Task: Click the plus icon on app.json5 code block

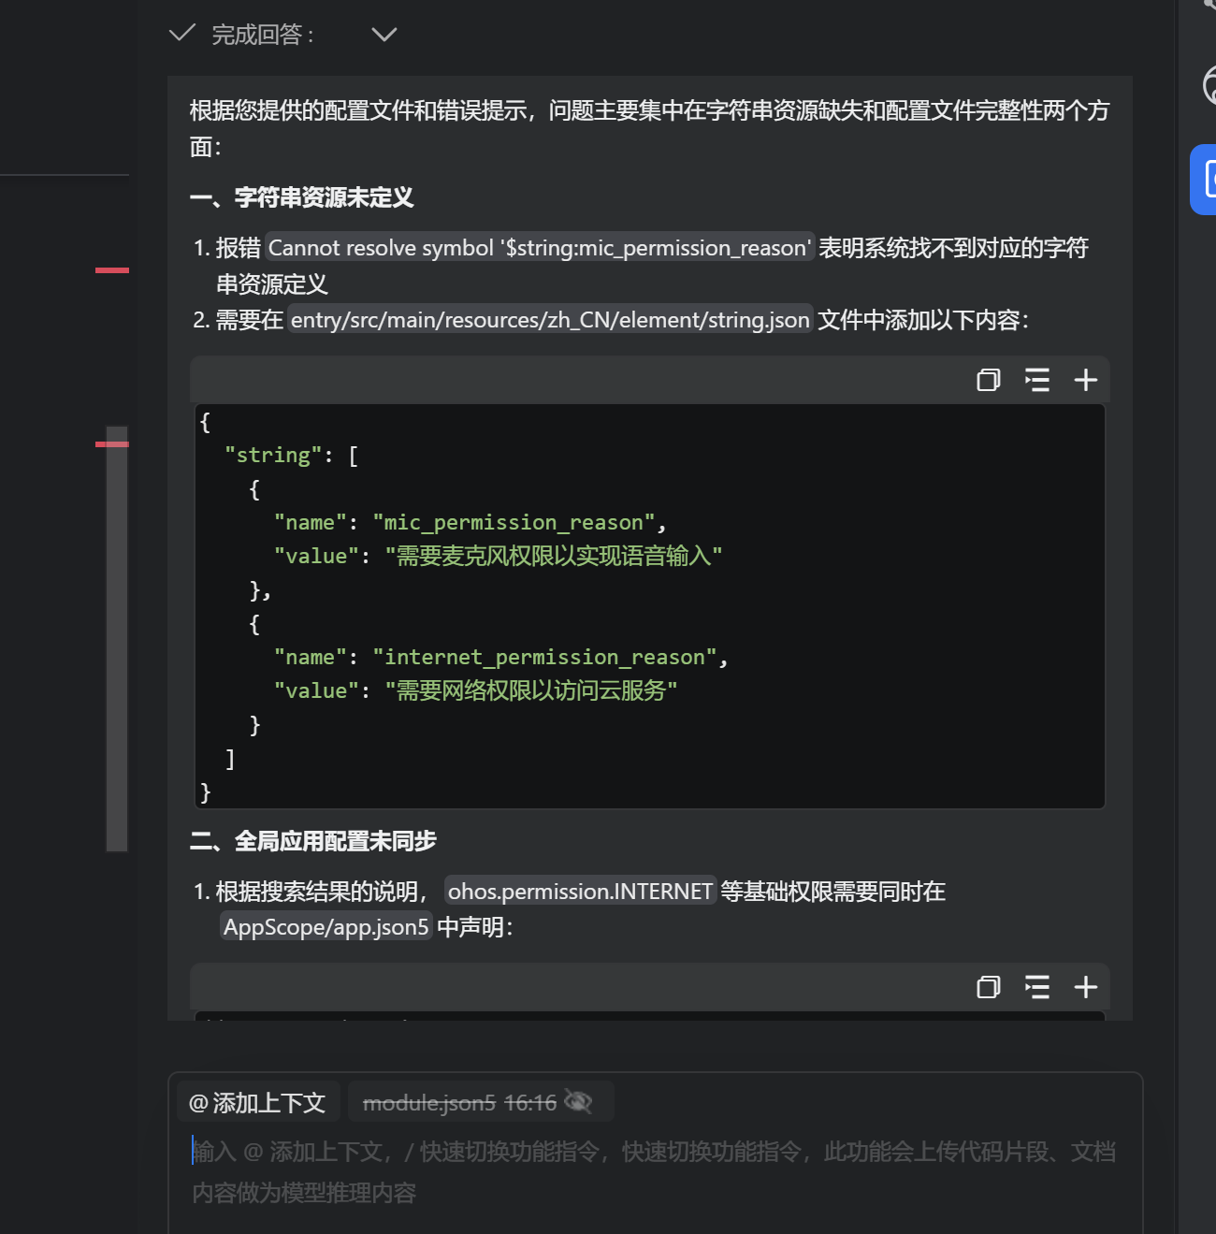Action: 1085,987
